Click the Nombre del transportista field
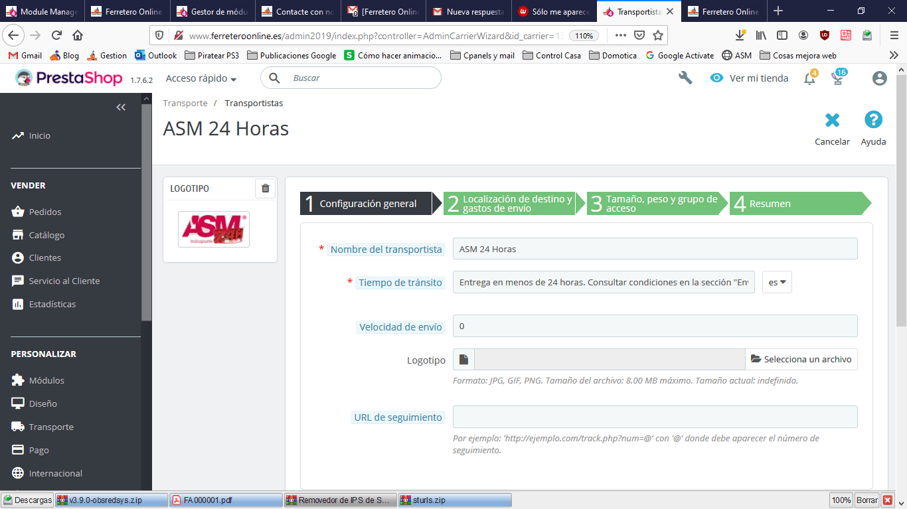The width and height of the screenshot is (907, 509). (655, 249)
